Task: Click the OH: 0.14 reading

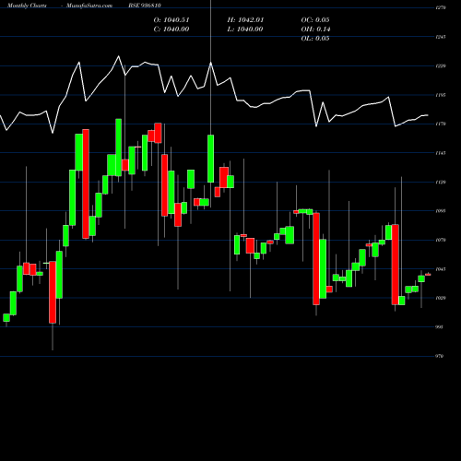Action: coord(315,30)
